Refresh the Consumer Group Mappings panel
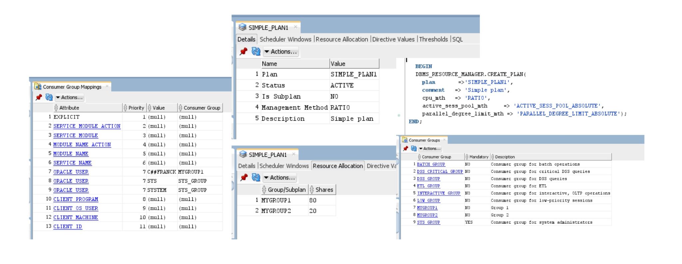The height and width of the screenshot is (264, 682). [x=49, y=97]
